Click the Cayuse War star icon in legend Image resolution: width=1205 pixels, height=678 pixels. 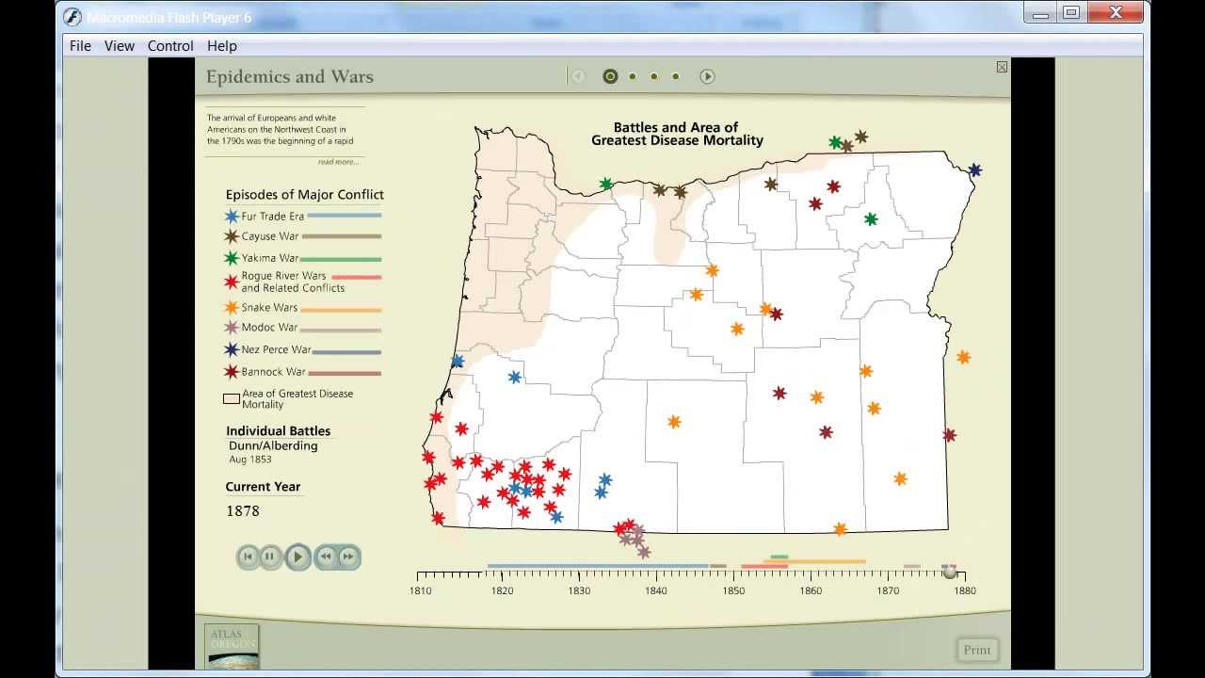[x=232, y=236]
